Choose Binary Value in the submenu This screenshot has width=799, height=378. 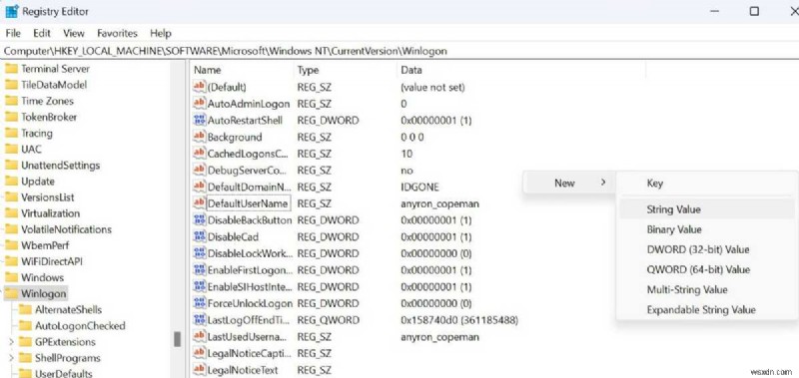(707, 229)
